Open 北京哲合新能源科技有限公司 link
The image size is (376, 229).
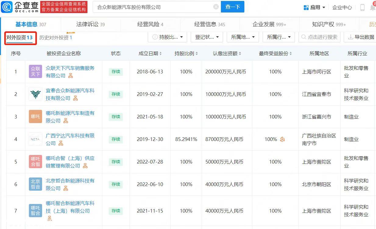(x=70, y=184)
